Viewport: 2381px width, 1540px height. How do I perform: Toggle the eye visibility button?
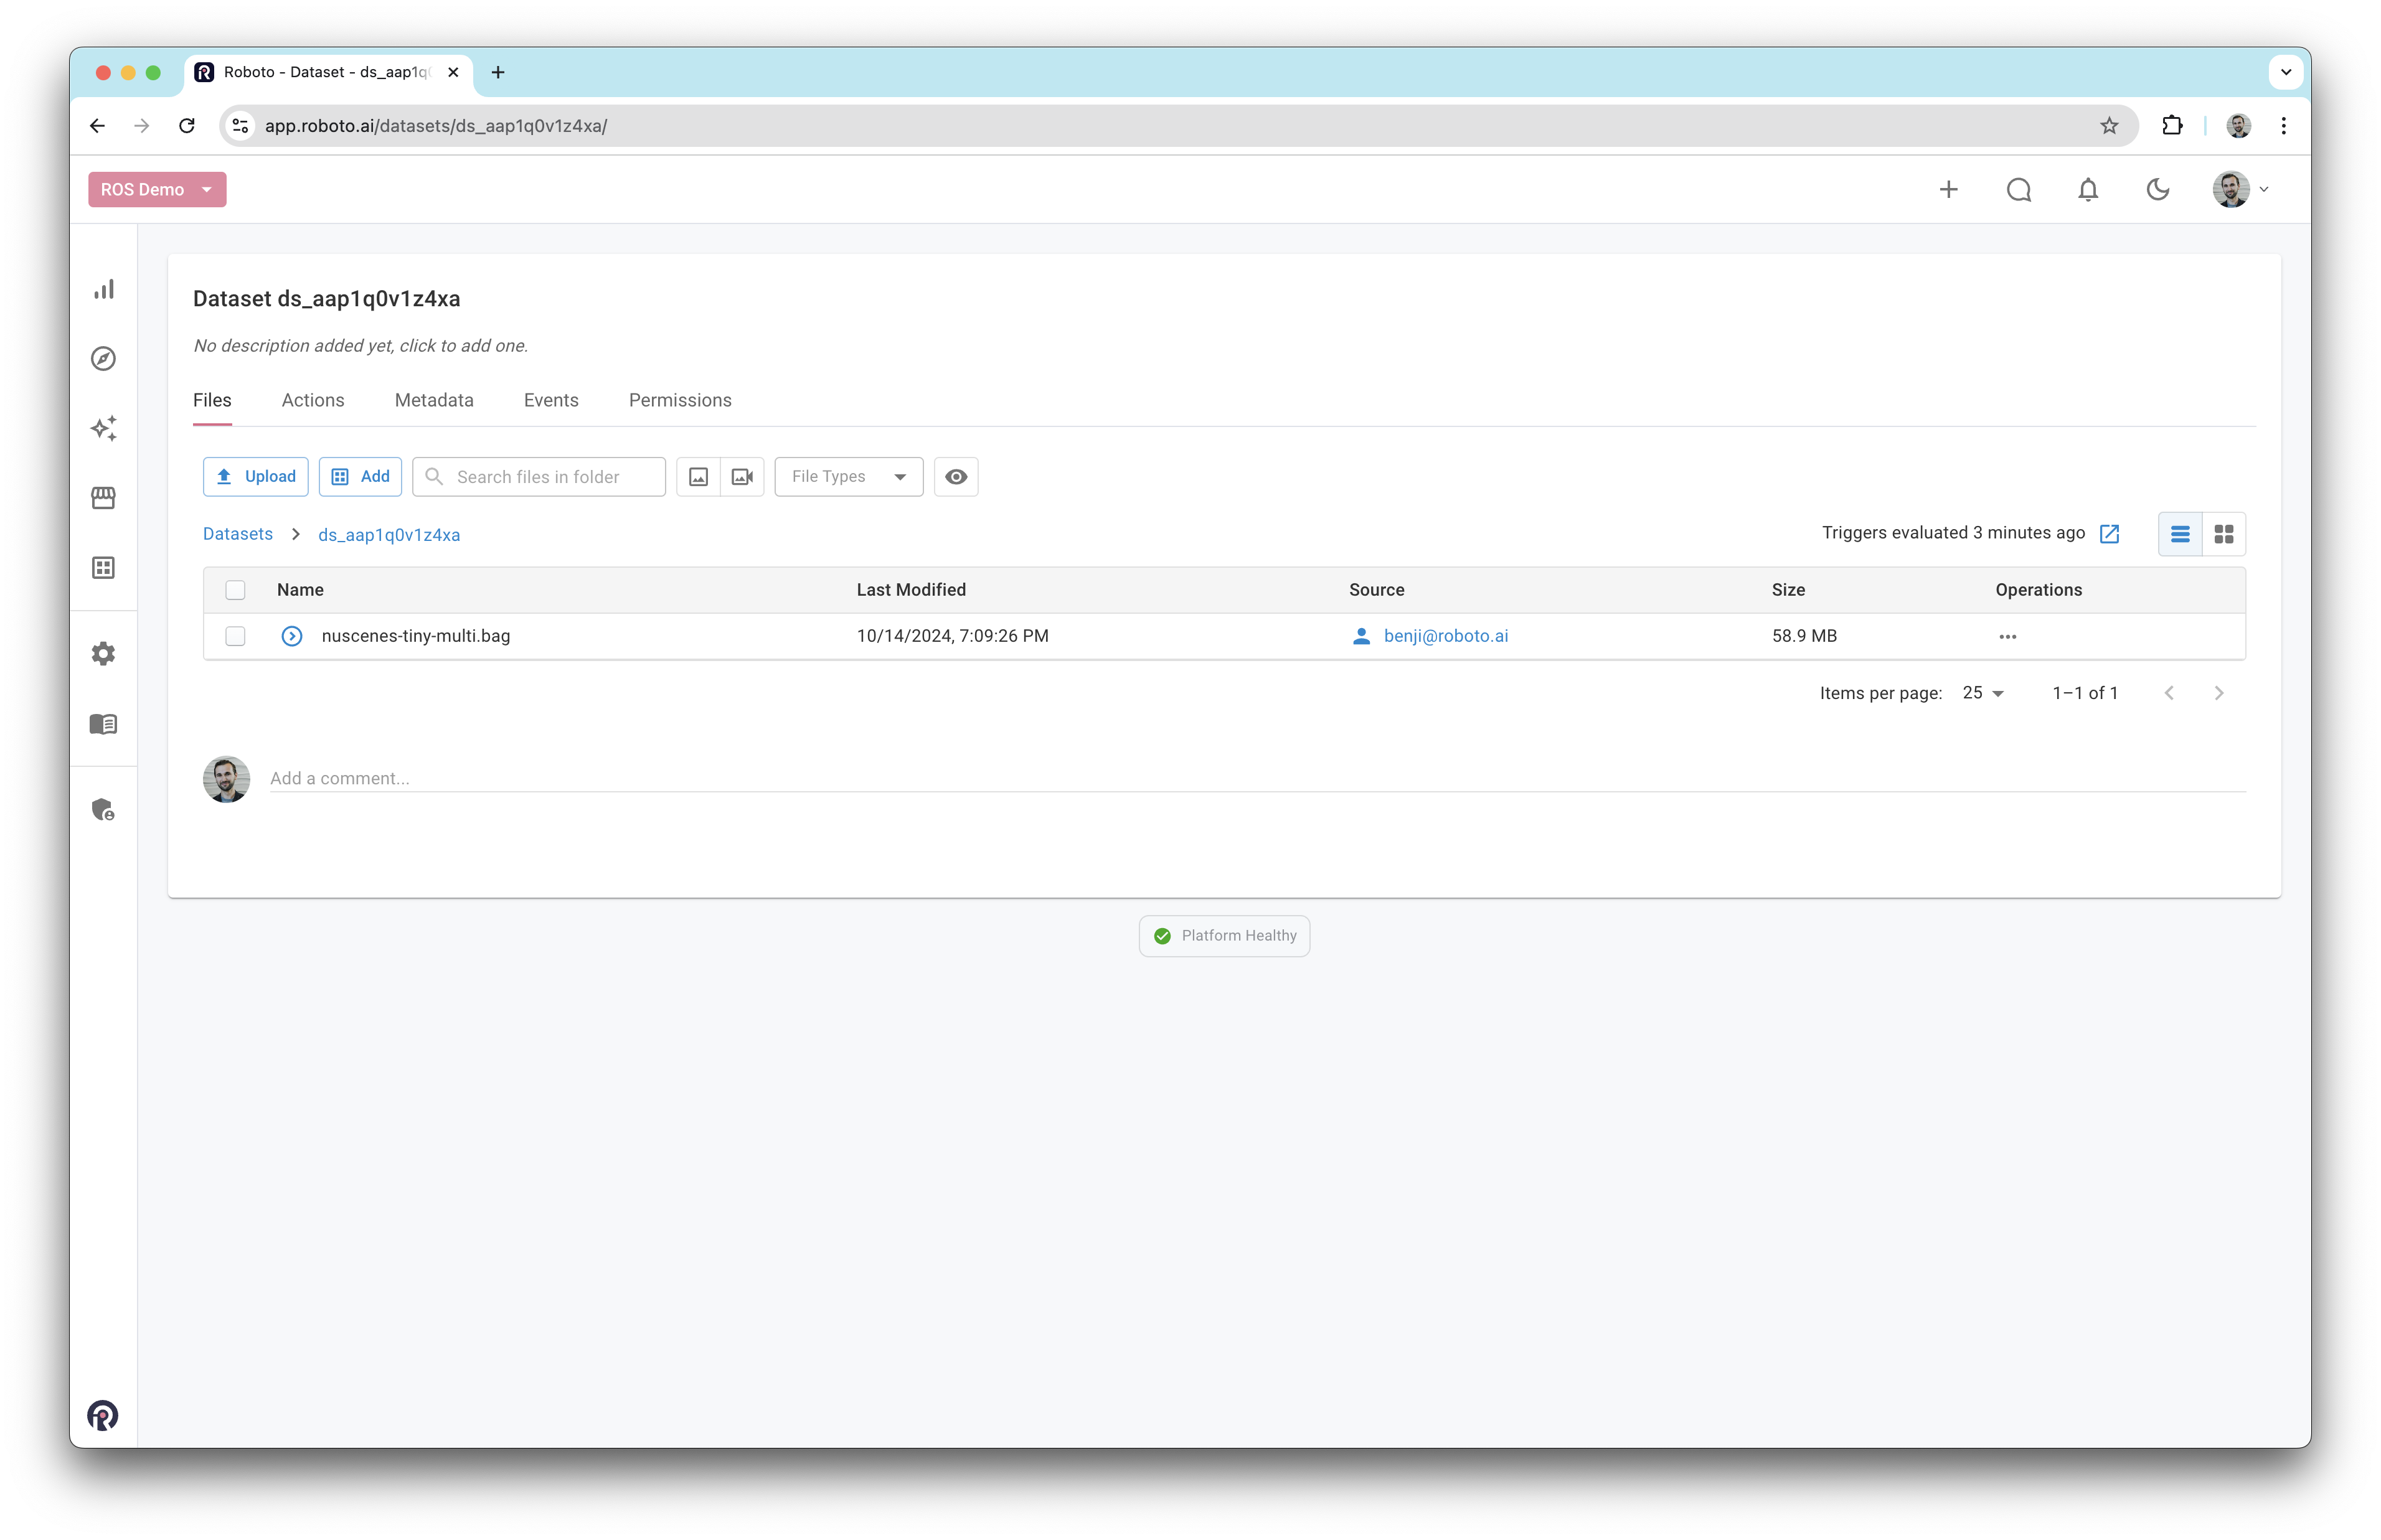(956, 477)
